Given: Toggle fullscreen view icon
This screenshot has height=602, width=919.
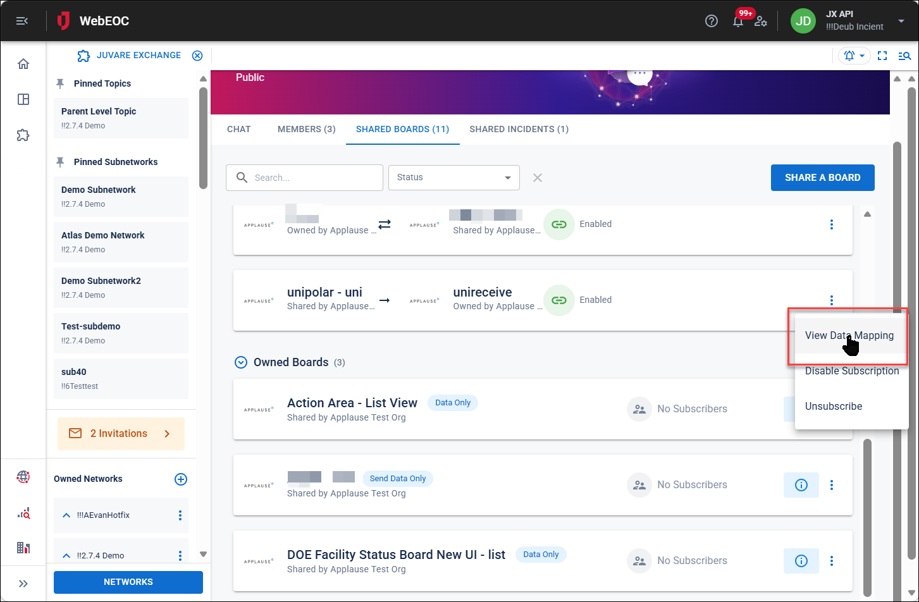Looking at the screenshot, I should pos(882,56).
